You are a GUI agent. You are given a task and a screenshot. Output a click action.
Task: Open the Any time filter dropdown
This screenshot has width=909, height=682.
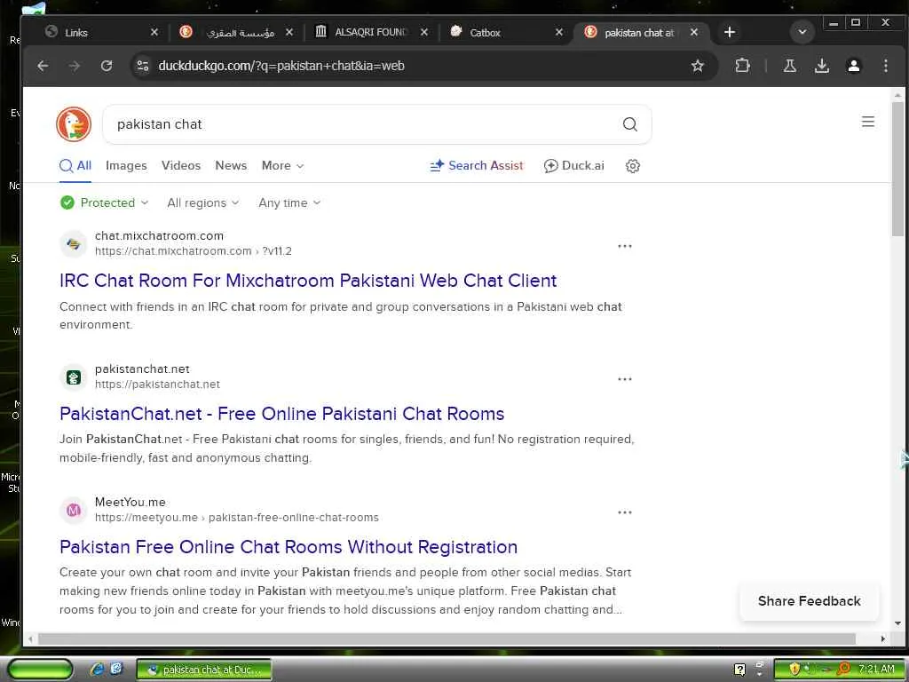(x=289, y=203)
